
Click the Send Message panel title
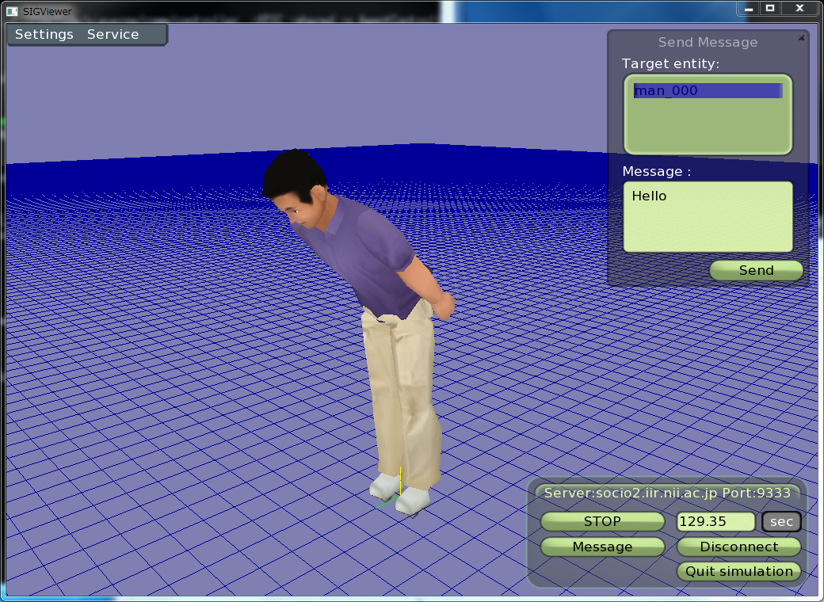click(708, 43)
